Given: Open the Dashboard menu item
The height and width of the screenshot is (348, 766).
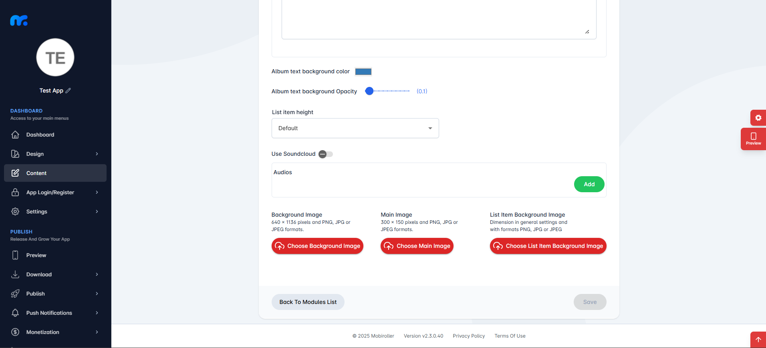Looking at the screenshot, I should pos(55,135).
